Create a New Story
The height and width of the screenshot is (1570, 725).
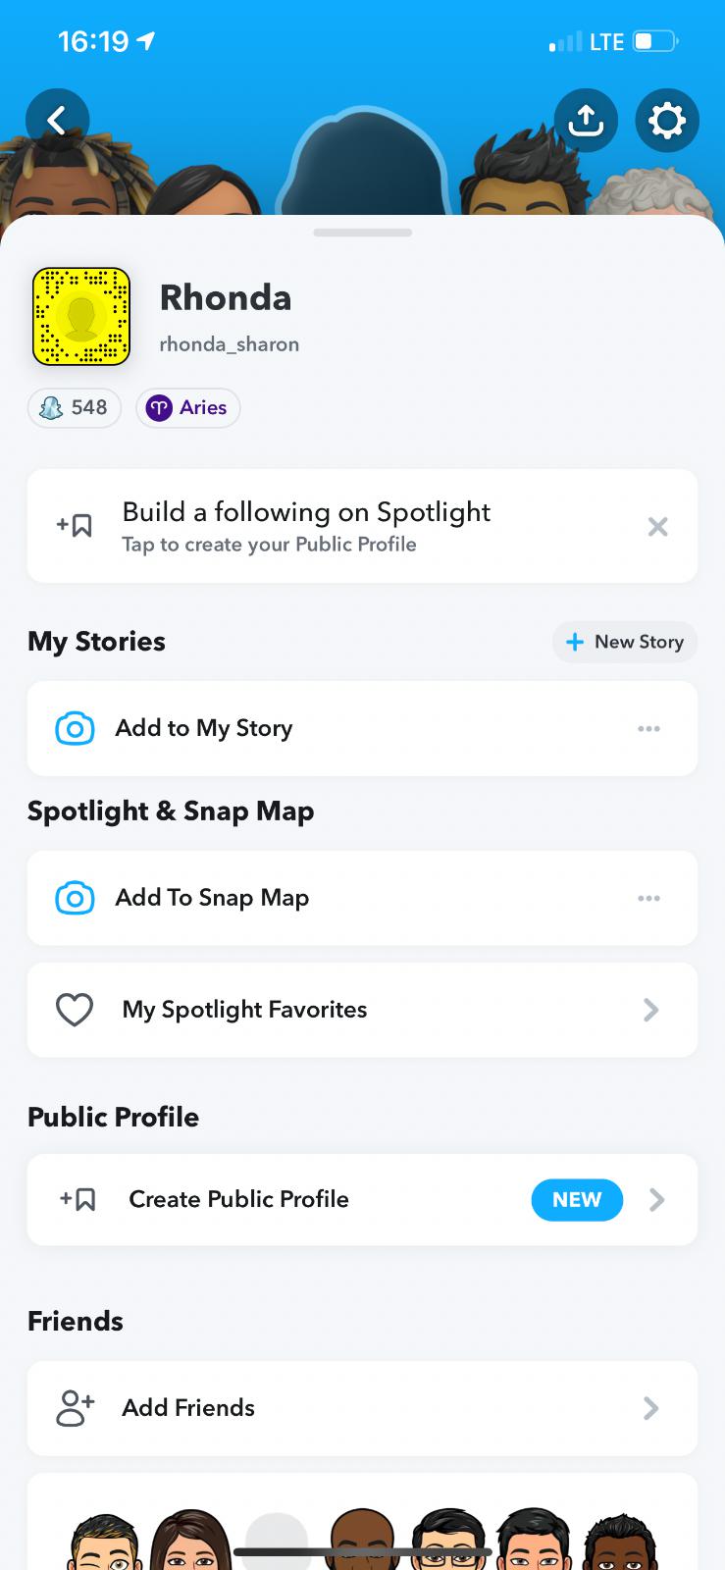625,642
